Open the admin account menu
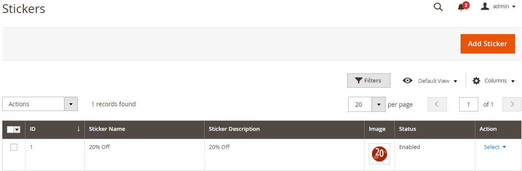This screenshot has height=171, width=522. 498,6
